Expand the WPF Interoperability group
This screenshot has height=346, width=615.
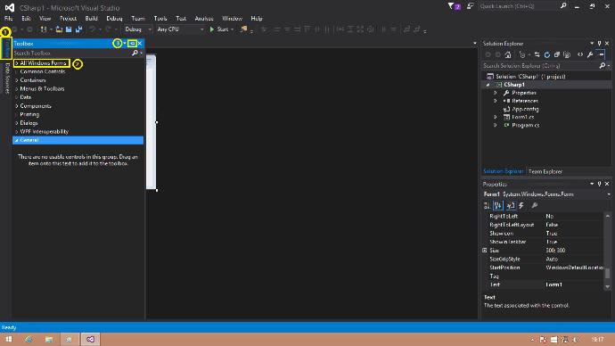pos(16,132)
